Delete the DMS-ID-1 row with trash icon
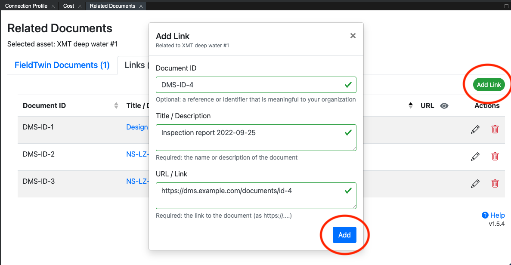 (x=495, y=129)
